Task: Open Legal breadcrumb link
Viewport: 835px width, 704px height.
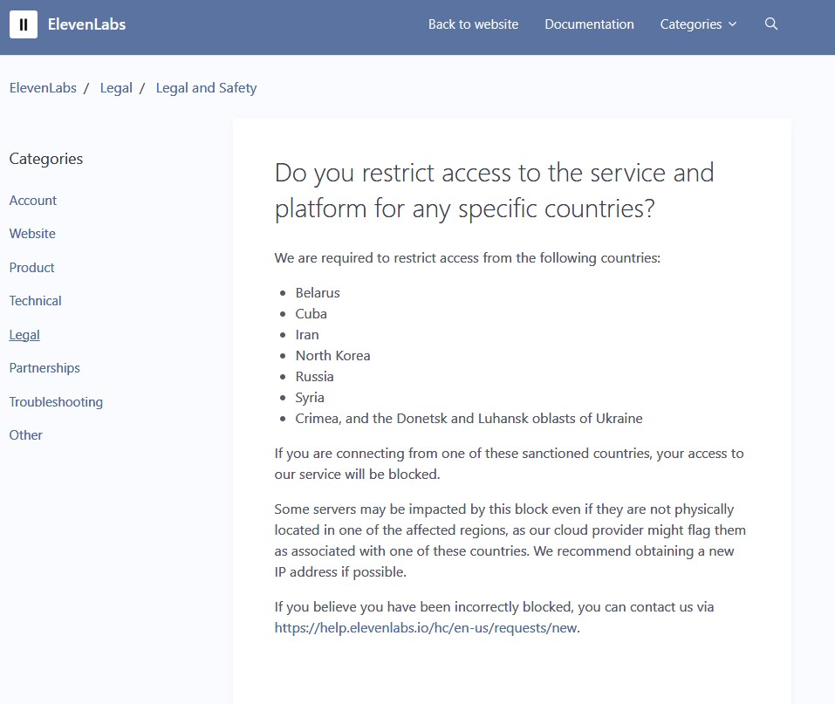Action: coord(116,88)
